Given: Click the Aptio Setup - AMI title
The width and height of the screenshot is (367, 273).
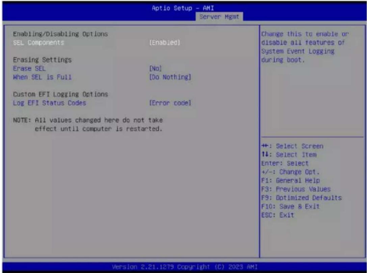Looking at the screenshot, I should [x=183, y=8].
